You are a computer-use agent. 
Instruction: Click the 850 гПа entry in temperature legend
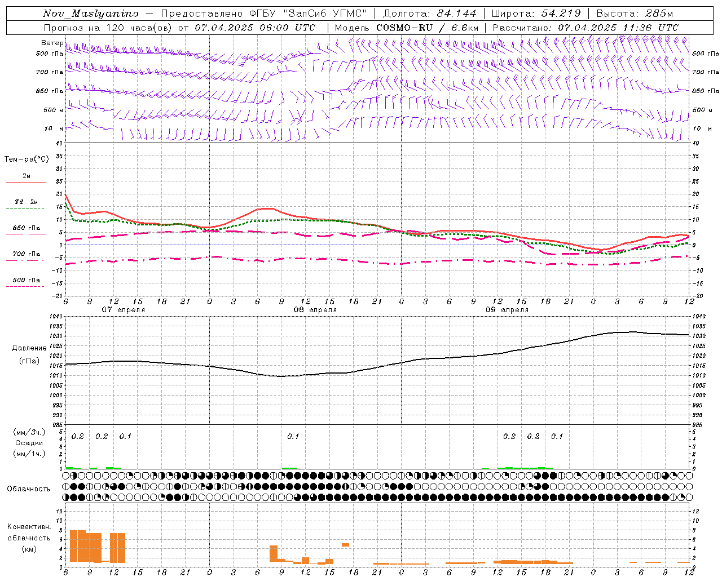[x=27, y=228]
